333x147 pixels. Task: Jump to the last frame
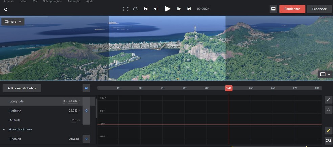click(x=189, y=9)
